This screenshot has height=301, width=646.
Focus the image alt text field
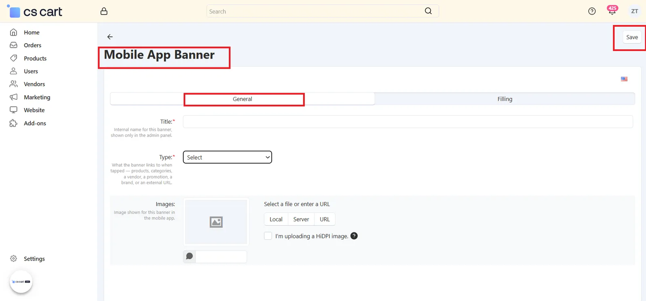point(221,257)
